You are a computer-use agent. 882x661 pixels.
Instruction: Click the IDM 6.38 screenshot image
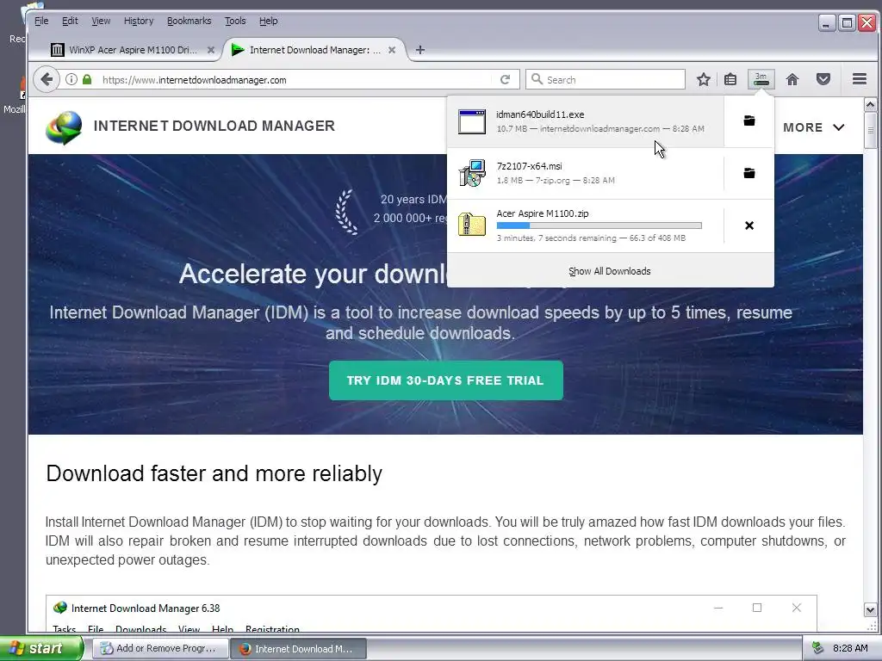point(432,614)
